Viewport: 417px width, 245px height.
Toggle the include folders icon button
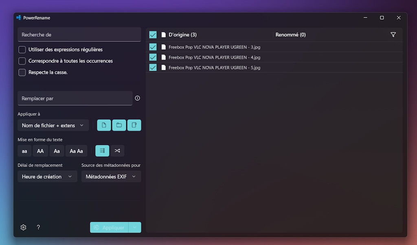pos(119,125)
